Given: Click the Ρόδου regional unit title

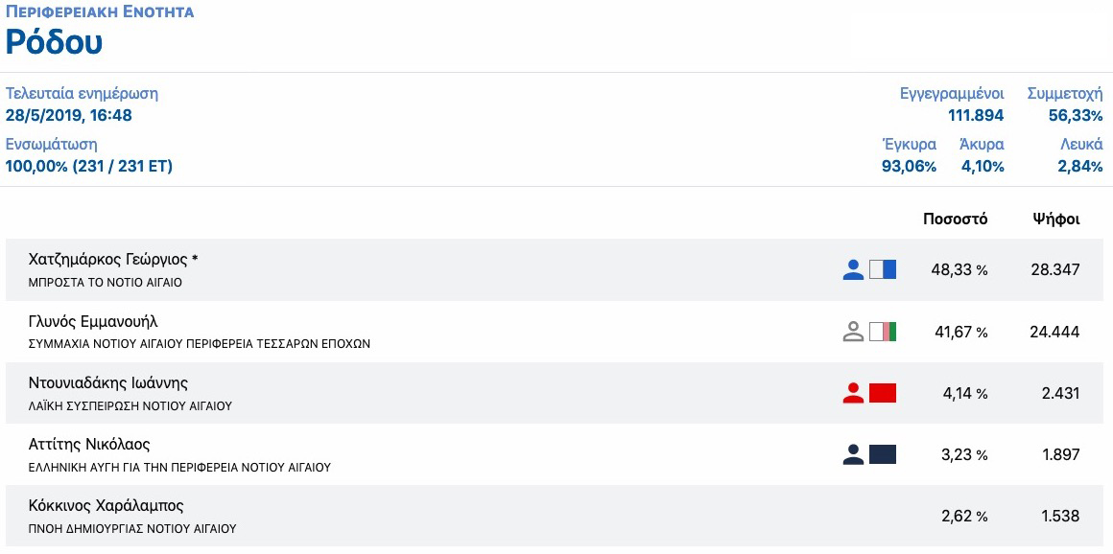Looking at the screenshot, I should tap(55, 42).
